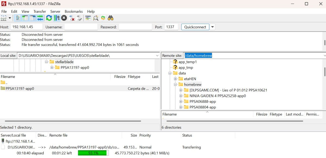Image resolution: width=326 pixels, height=158 pixels.
Task: Click the Quickconnect button
Action: [x=195, y=27]
